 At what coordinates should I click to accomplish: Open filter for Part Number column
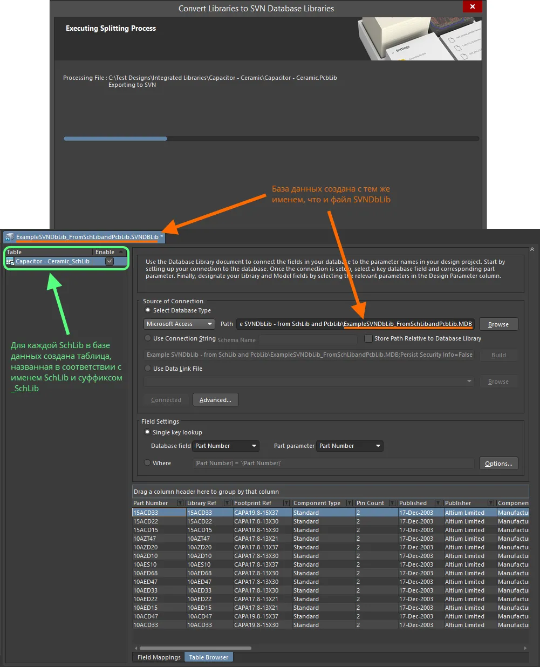coord(180,503)
